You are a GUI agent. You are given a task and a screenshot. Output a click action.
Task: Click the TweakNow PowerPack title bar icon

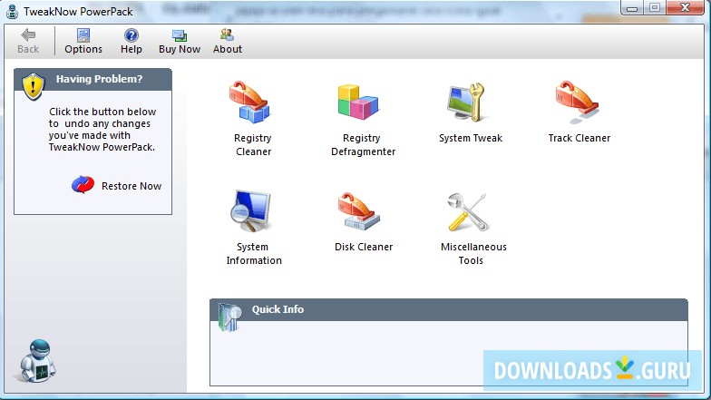13,11
